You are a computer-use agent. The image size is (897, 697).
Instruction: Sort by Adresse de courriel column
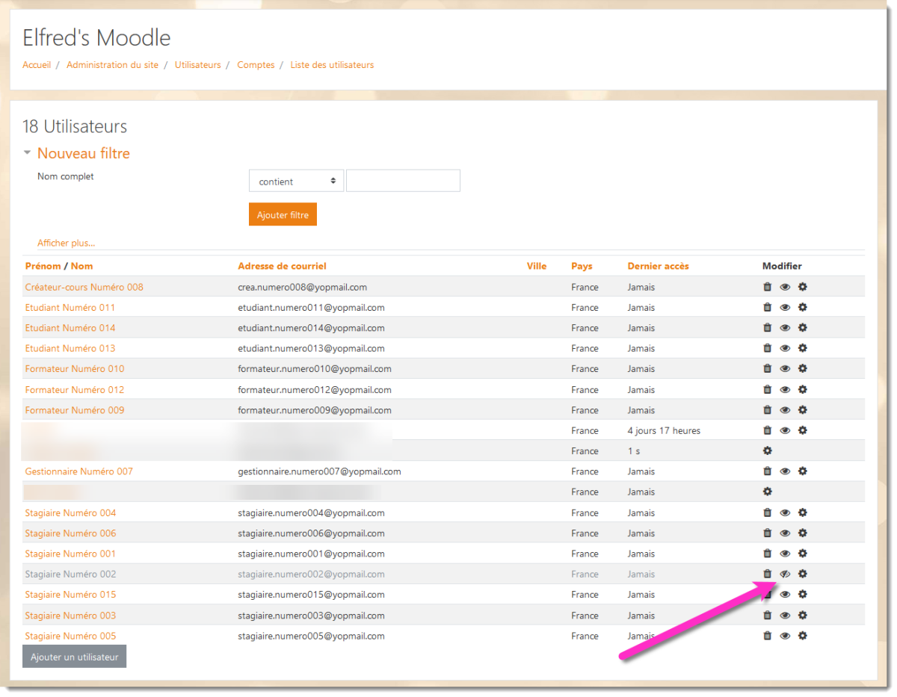tap(282, 266)
